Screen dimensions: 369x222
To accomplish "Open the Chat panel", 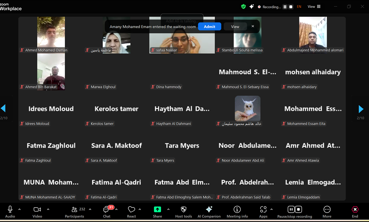I will coord(107,212).
